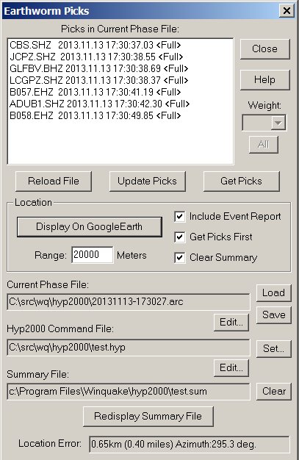Click the Update Picks button

(x=148, y=182)
